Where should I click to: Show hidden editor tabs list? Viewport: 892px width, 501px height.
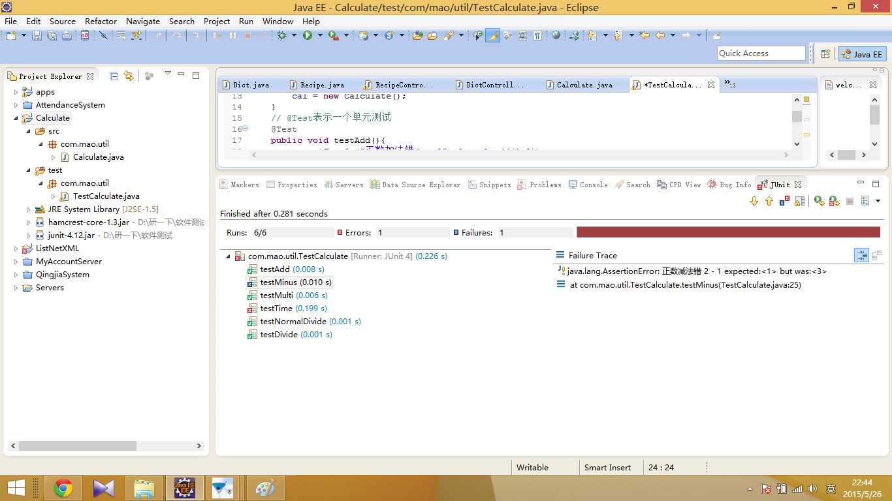(x=730, y=84)
